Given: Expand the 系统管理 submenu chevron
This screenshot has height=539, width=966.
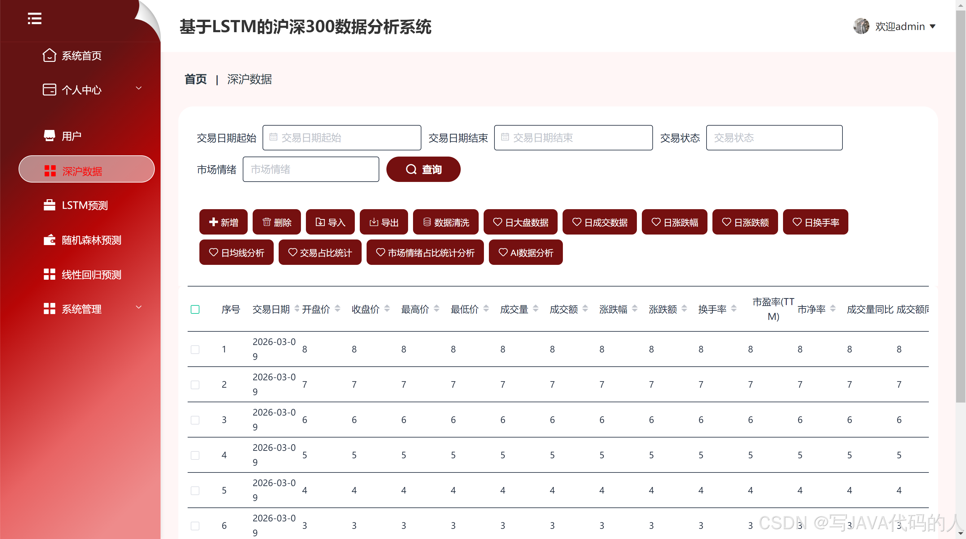Looking at the screenshot, I should [139, 307].
